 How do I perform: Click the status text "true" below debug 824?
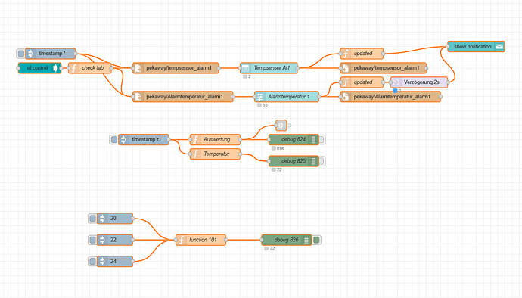281,148
